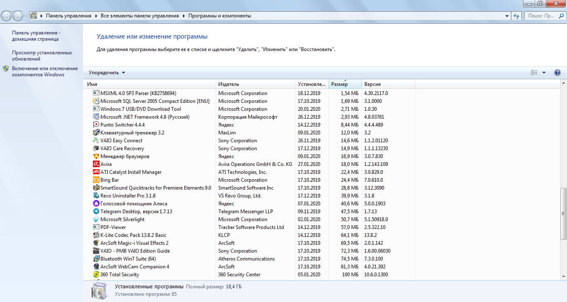This screenshot has height=302, width=567.
Task: Click the PDF-Viewer icon
Action: (96, 227)
